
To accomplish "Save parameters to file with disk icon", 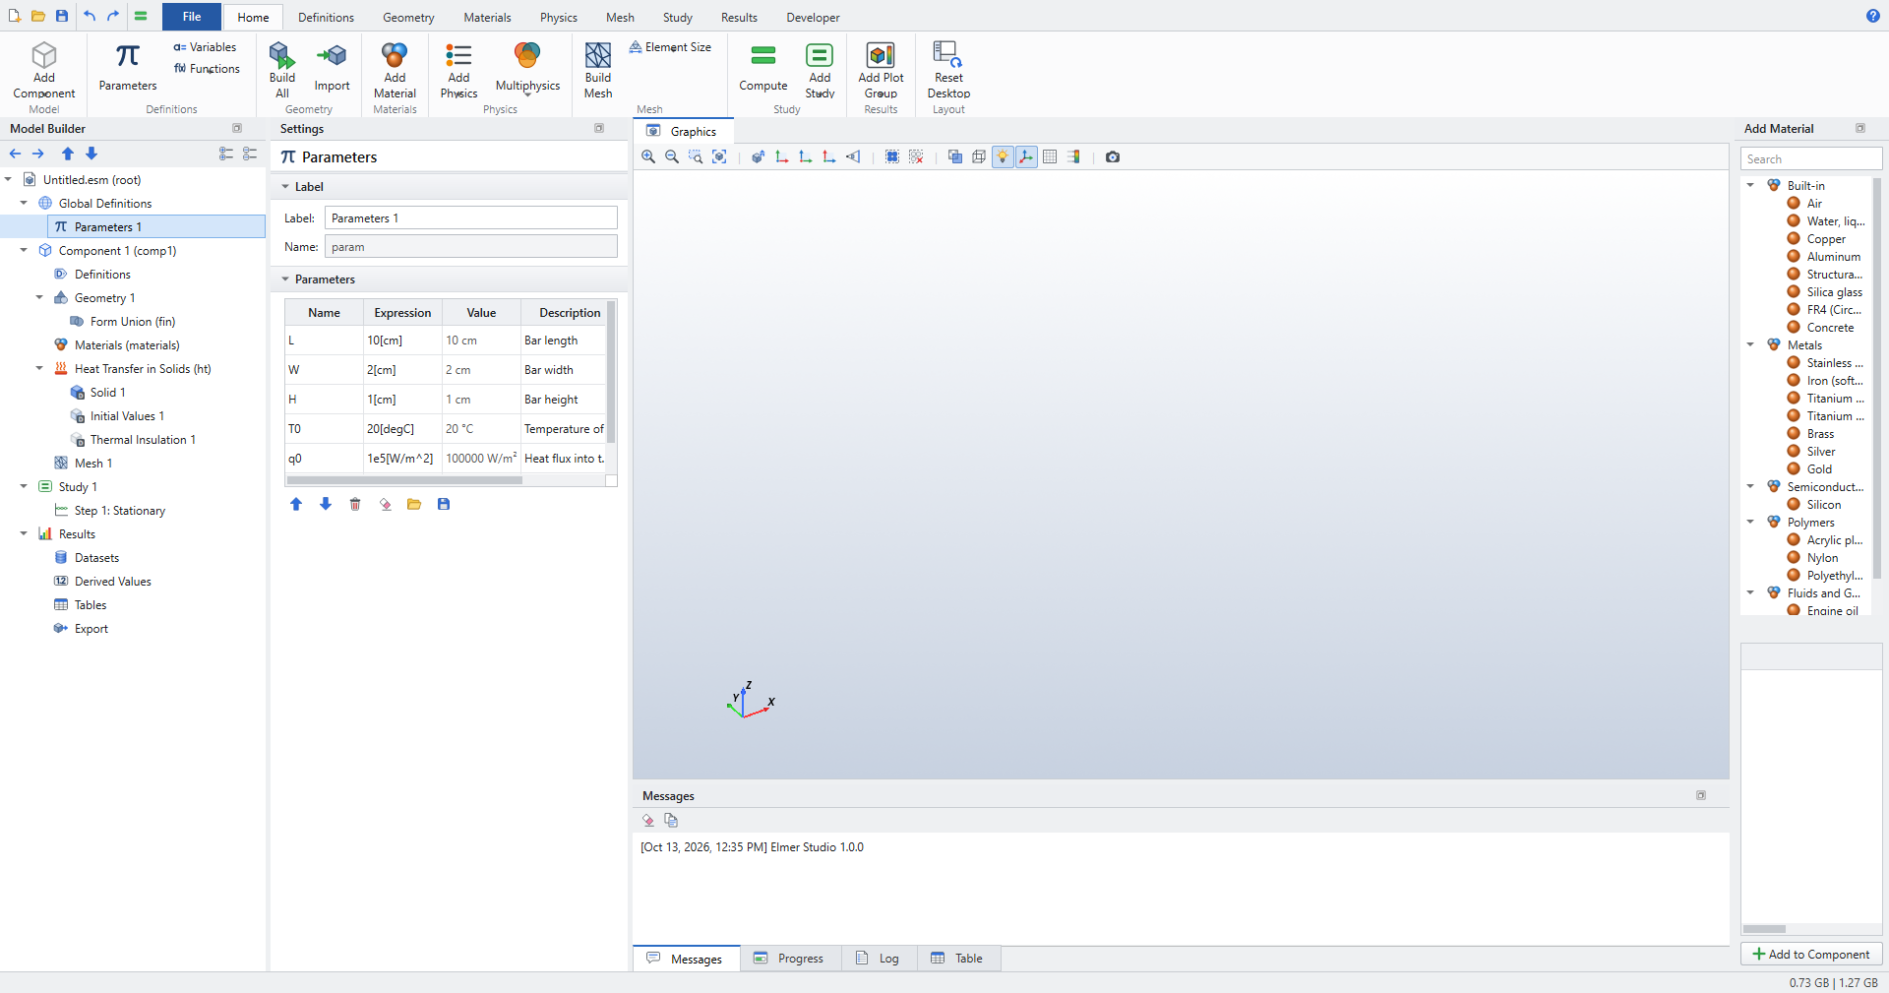I will (444, 504).
